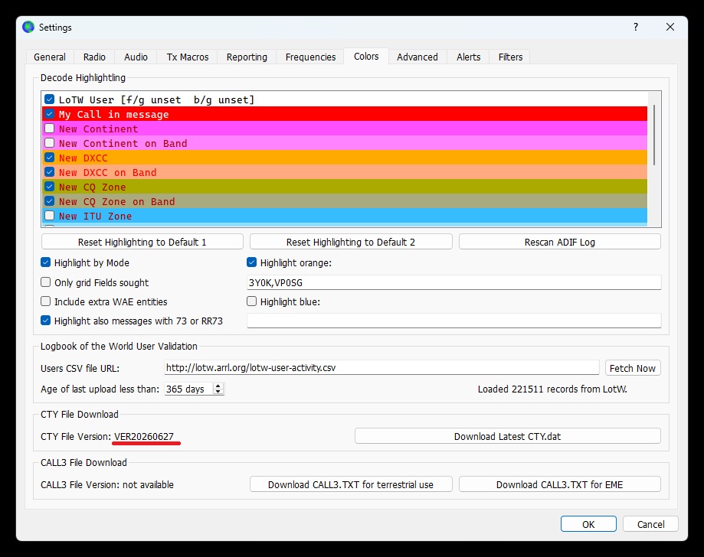The height and width of the screenshot is (557, 704).
Task: Switch to the Alerts tab
Action: 469,57
